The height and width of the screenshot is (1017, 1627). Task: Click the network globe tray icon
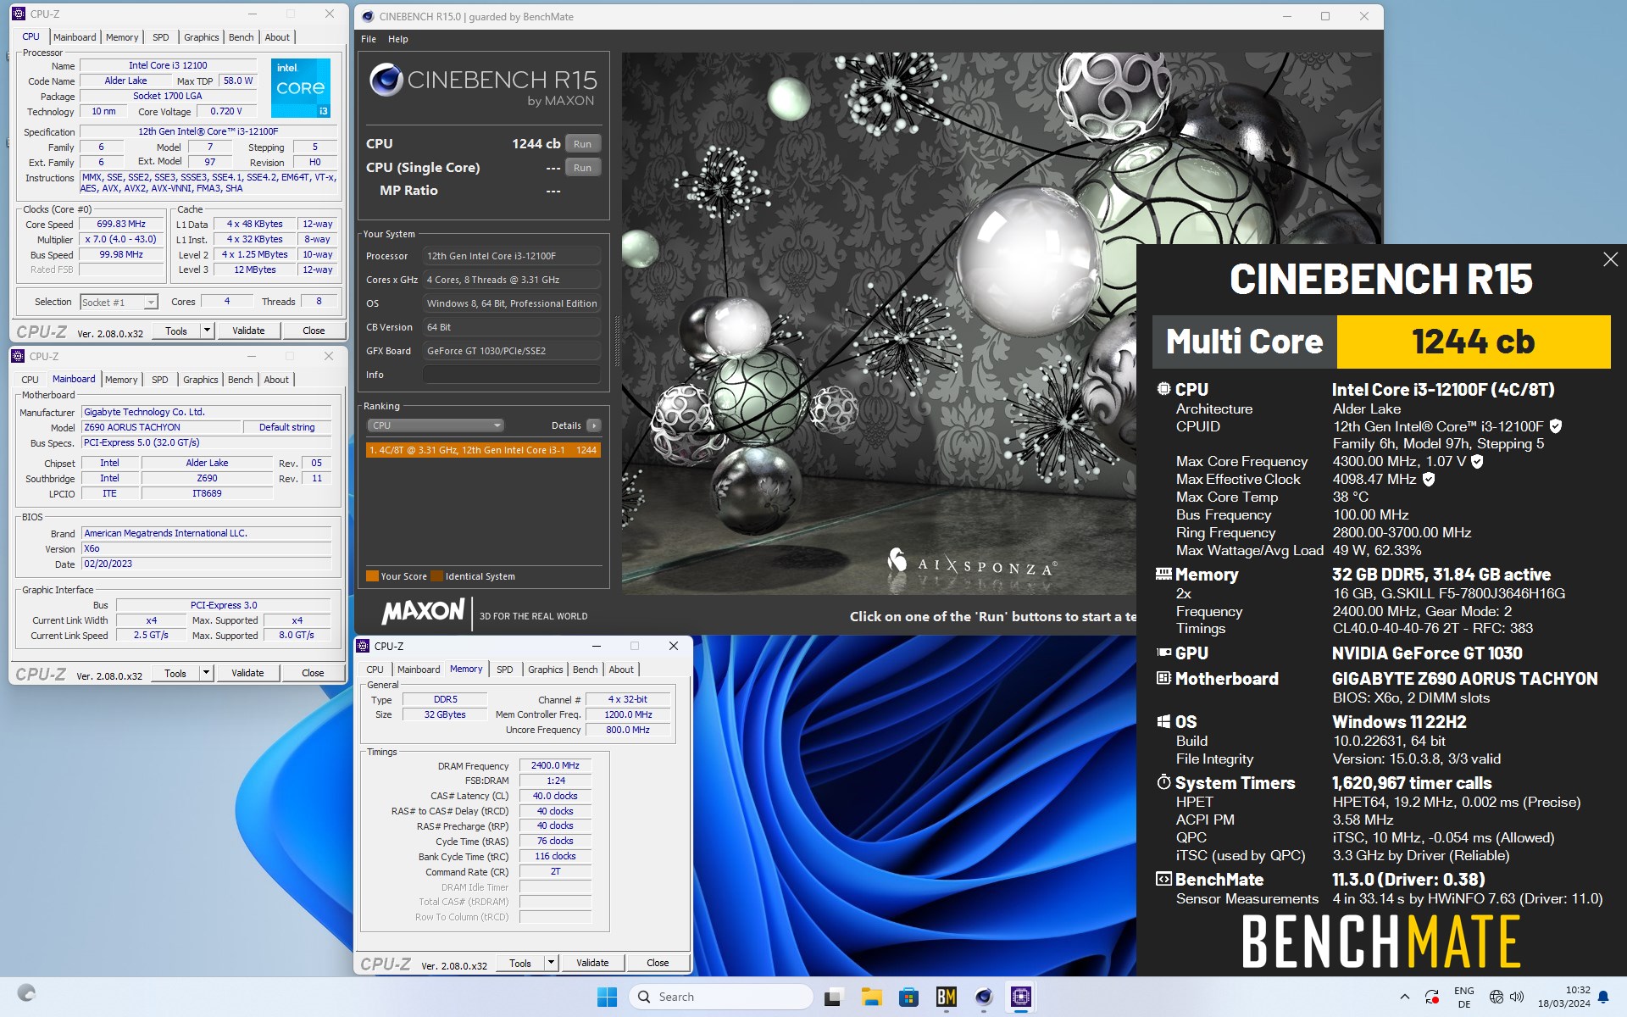(1496, 997)
